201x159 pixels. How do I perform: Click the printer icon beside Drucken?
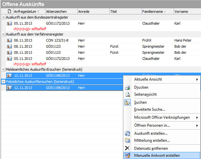pos(127,87)
